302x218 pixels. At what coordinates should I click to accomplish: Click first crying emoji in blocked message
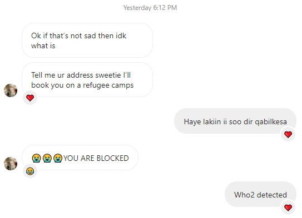pos(36,158)
